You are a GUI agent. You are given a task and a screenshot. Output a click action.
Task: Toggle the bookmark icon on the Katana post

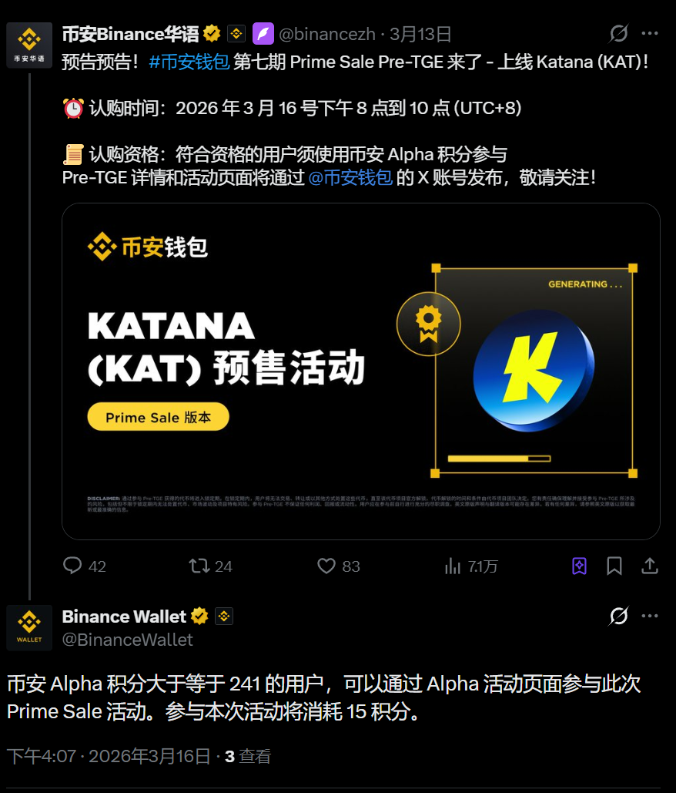614,566
